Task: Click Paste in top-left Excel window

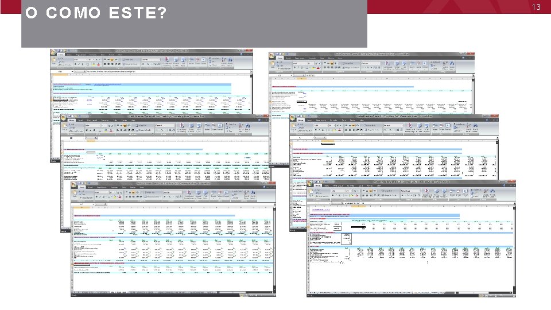Action: 54,61
